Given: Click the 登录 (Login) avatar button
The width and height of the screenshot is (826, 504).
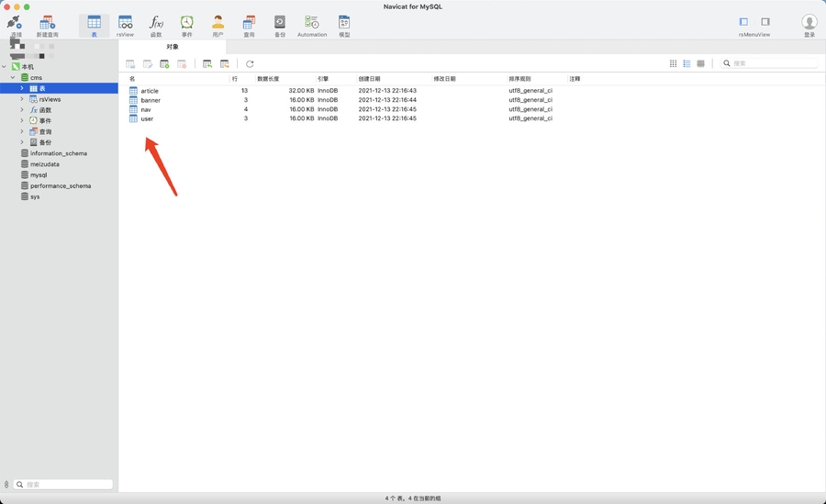Looking at the screenshot, I should coord(809,23).
